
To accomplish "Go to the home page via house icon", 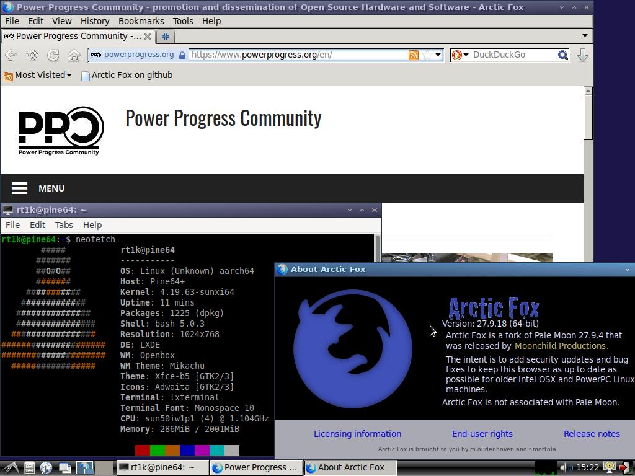I will click(x=74, y=55).
